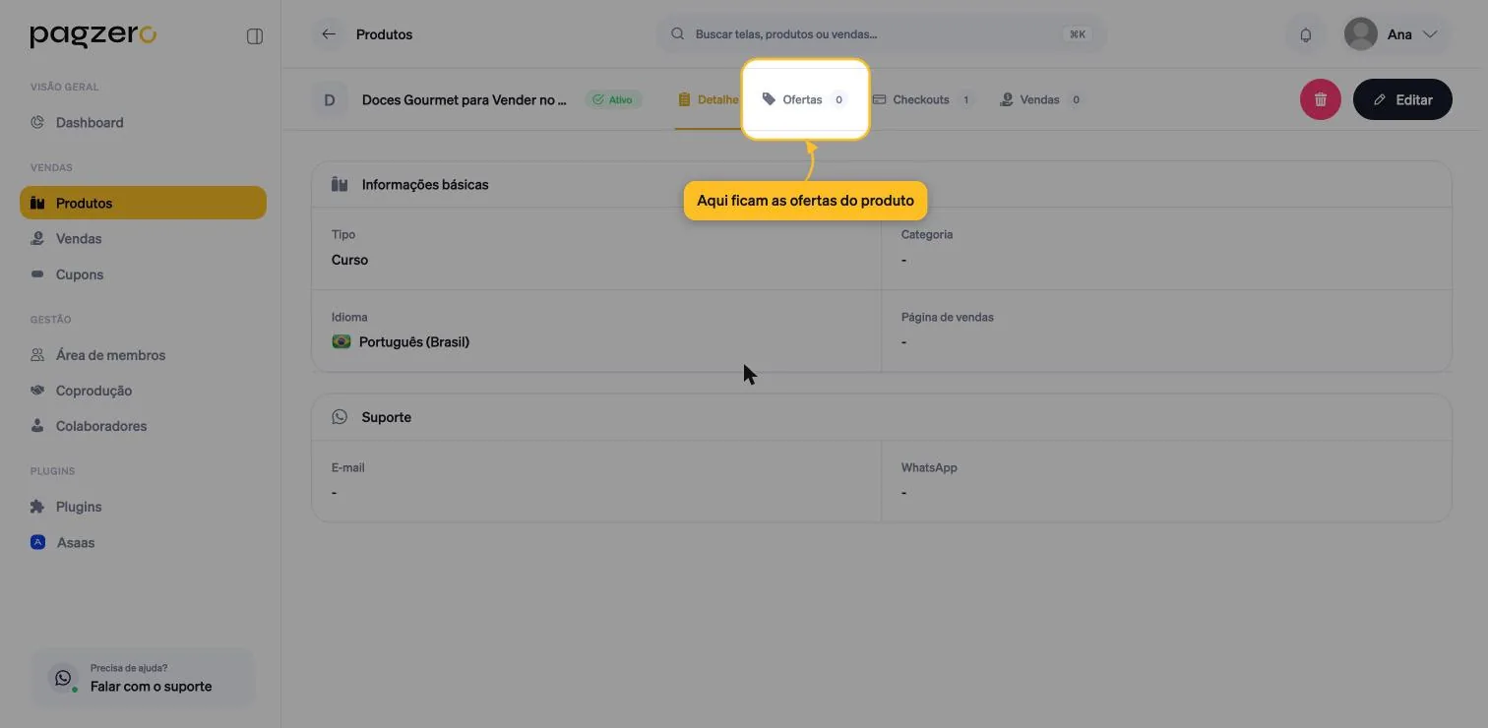
Task: Click WhatsApp label in Suporte
Action: point(929,468)
